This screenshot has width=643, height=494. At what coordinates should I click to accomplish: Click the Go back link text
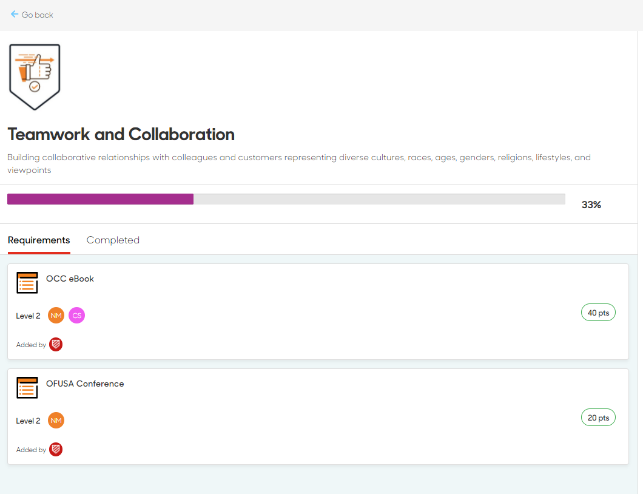tap(38, 15)
